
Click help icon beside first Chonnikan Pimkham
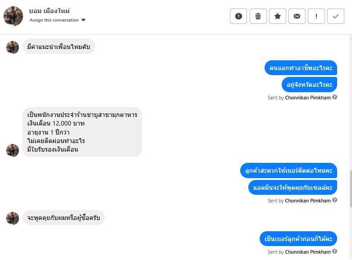tap(335, 97)
